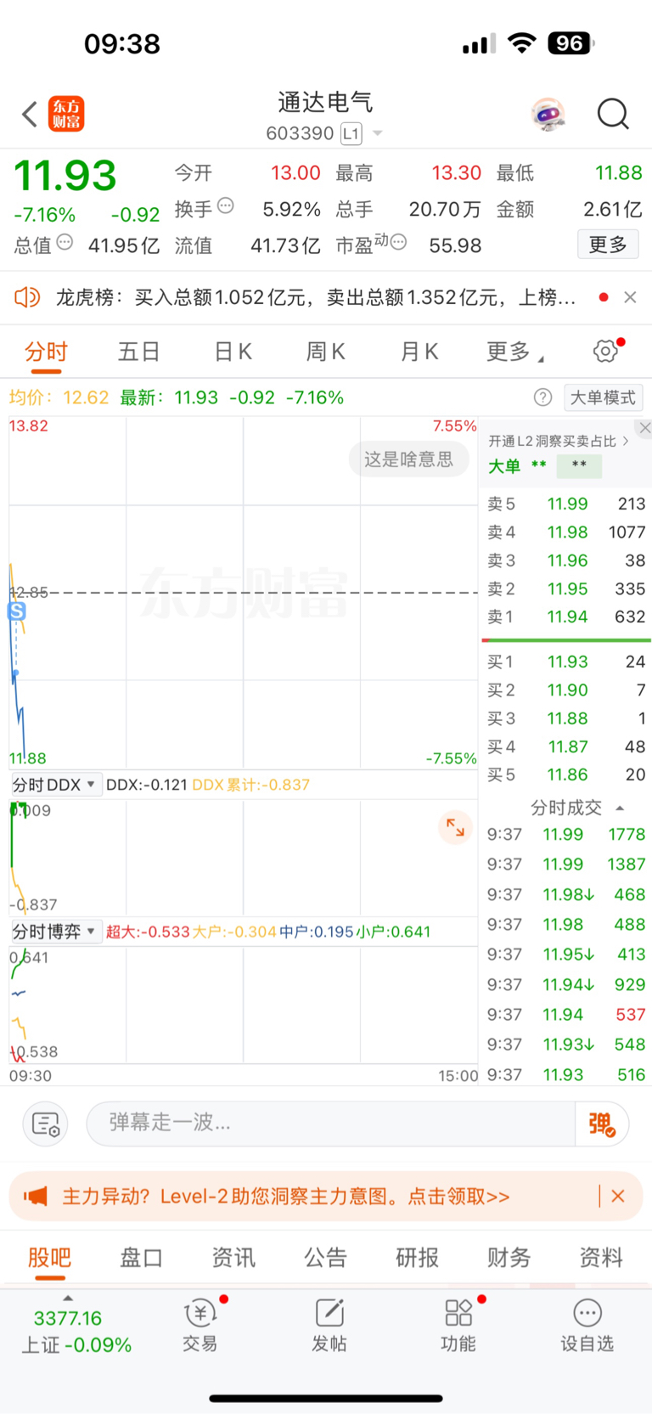The height and width of the screenshot is (1414, 652).
Task: Expand the stock code dropdown arrow
Action: 378,133
